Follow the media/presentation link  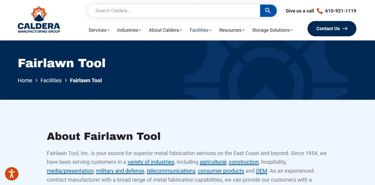point(70,171)
